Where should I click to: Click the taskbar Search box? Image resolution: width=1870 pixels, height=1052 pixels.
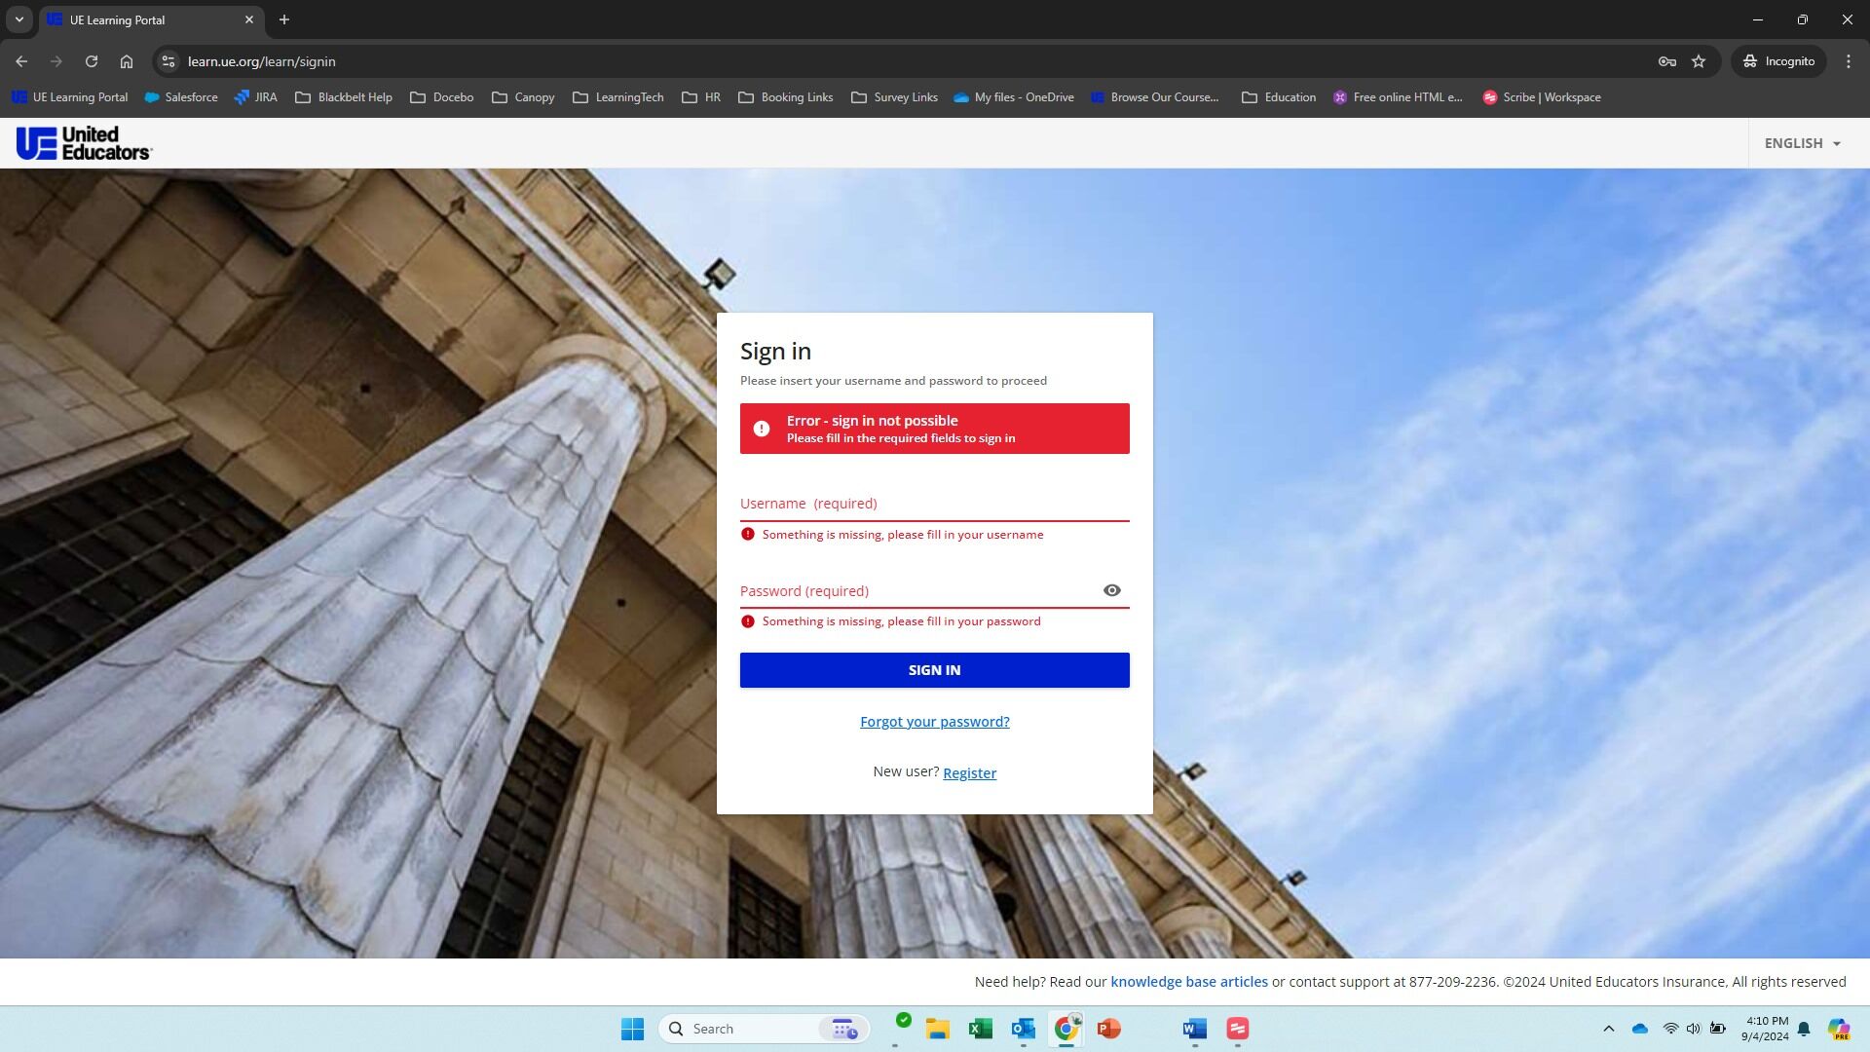tap(764, 1029)
